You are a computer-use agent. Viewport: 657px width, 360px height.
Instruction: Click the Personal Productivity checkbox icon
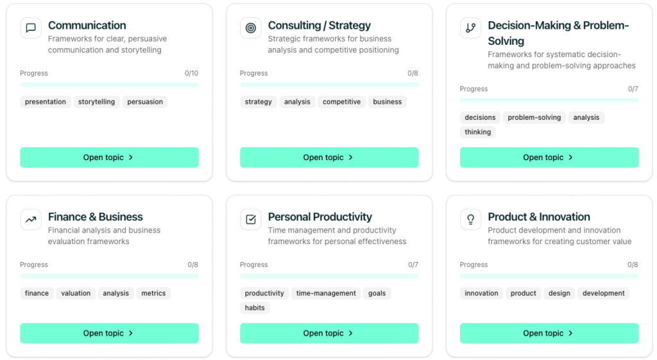coord(251,220)
